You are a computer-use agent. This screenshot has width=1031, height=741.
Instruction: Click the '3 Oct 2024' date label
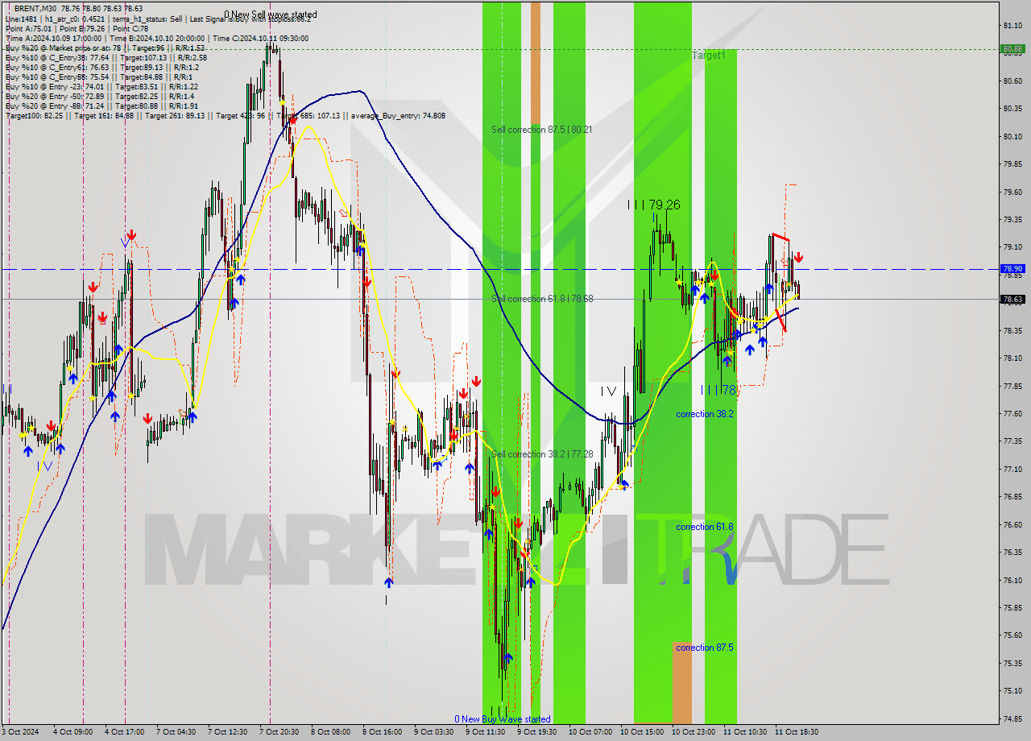(19, 732)
